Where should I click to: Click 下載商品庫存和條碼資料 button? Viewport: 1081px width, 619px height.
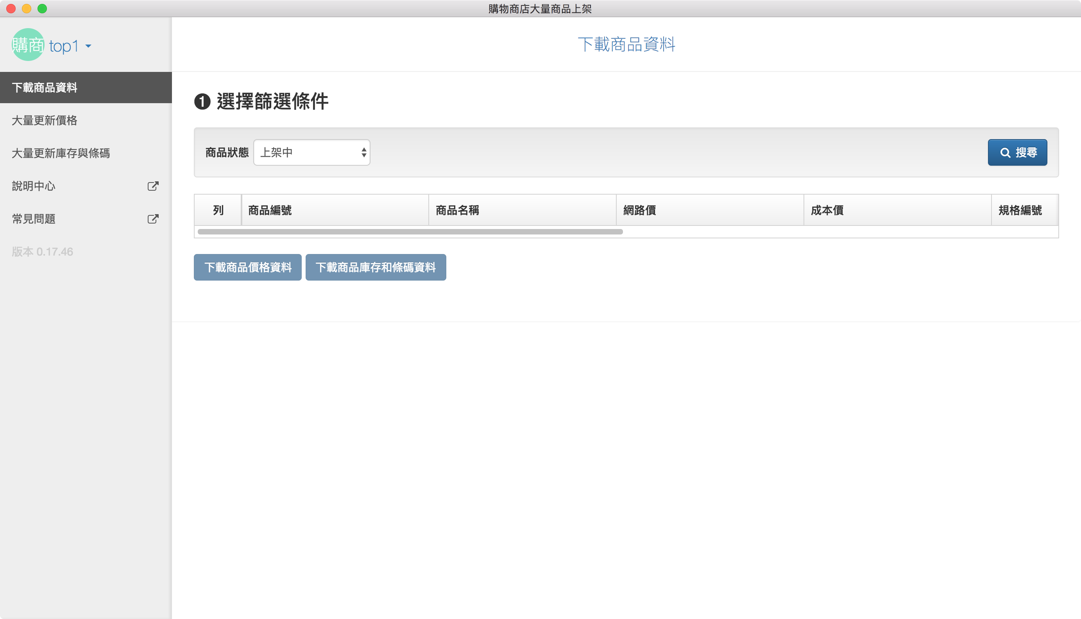coord(376,267)
